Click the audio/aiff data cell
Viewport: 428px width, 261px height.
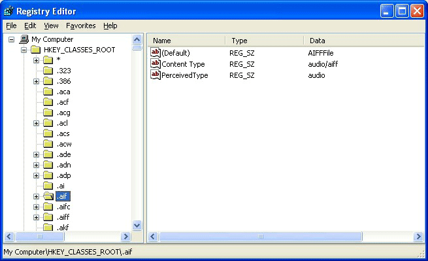coord(323,64)
